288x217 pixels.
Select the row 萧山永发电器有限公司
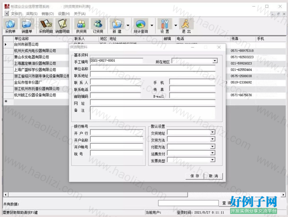31,57
